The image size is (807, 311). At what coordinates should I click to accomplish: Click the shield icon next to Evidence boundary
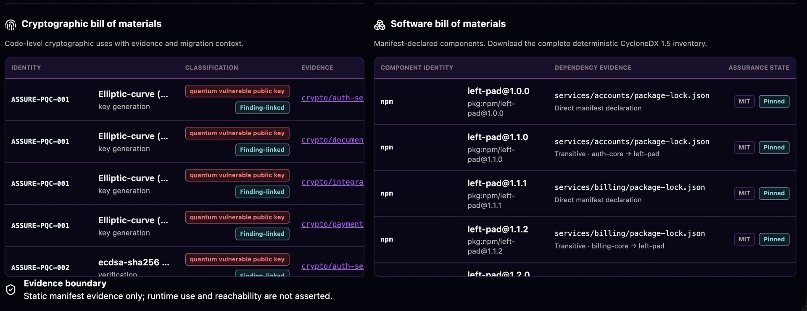tap(11, 290)
